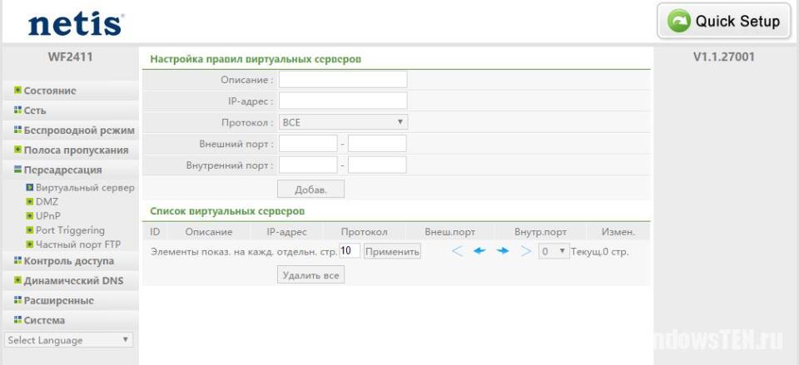Open the Сеть menu section
This screenshot has height=365, width=799.
pos(35,110)
